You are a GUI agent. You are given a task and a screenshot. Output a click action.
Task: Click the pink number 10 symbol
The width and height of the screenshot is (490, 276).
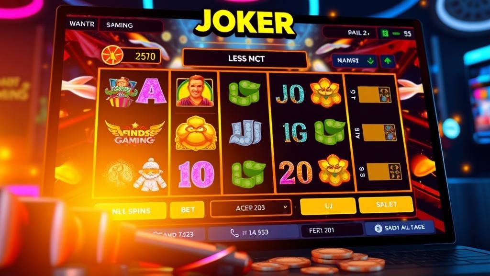[196, 174]
